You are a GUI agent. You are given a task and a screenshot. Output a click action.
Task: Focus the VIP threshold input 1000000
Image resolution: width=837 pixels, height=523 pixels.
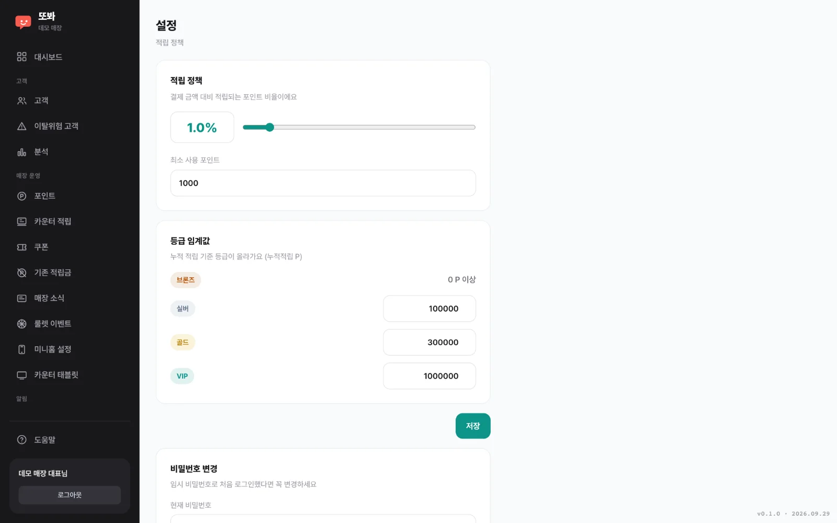click(x=429, y=376)
